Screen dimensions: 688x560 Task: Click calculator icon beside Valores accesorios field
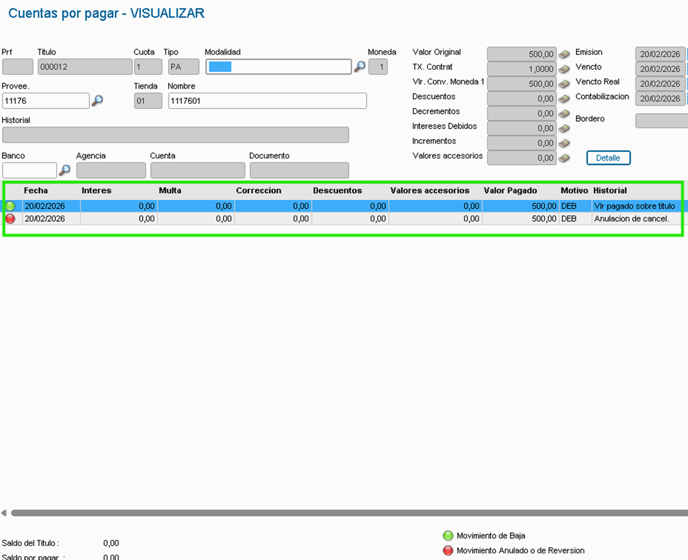coord(564,158)
